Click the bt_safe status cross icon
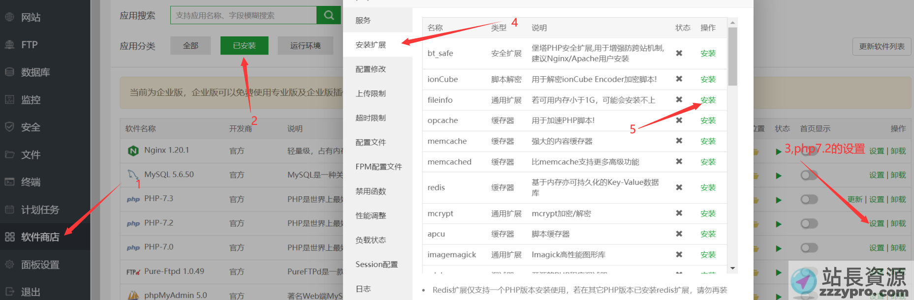This screenshot has width=914, height=300. coord(679,53)
